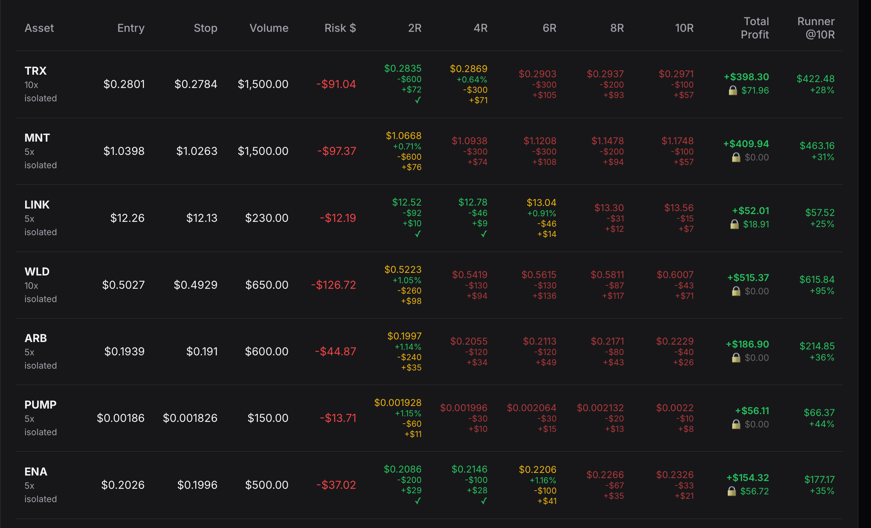Click the lock icon in PUMP row
The height and width of the screenshot is (528, 871).
click(736, 424)
